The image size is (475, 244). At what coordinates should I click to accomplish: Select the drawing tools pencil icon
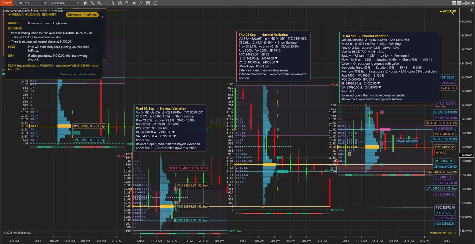[x=92, y=3]
